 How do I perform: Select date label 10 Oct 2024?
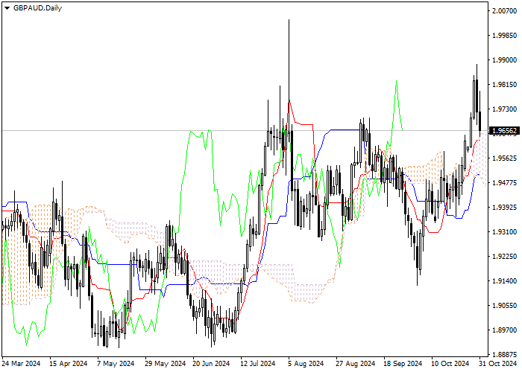(x=450, y=364)
